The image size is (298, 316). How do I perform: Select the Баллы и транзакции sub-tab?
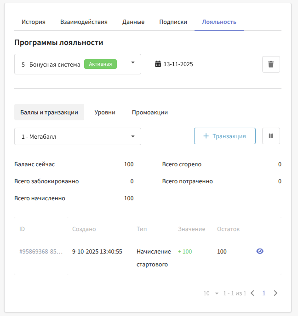pos(49,112)
